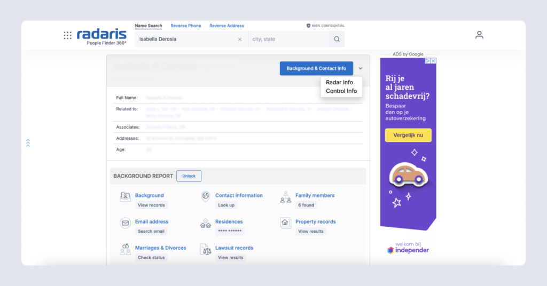The height and width of the screenshot is (286, 547).
Task: Click the user account profile icon
Action: pyautogui.click(x=479, y=35)
